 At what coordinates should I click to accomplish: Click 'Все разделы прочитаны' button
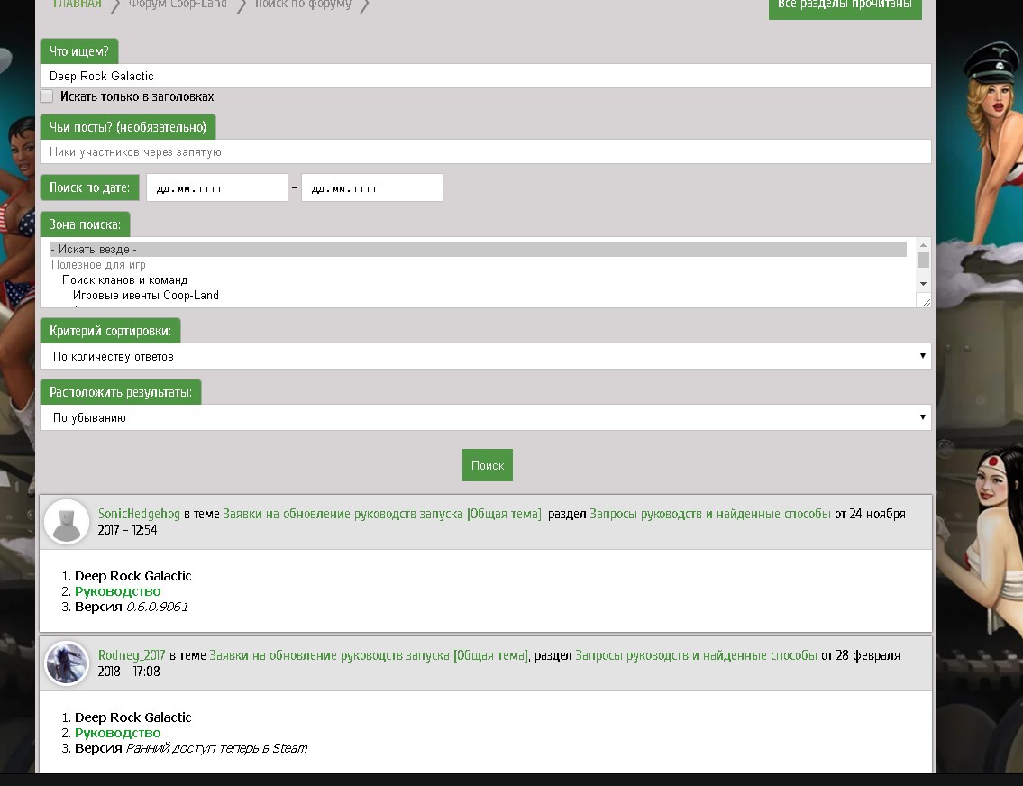[845, 6]
